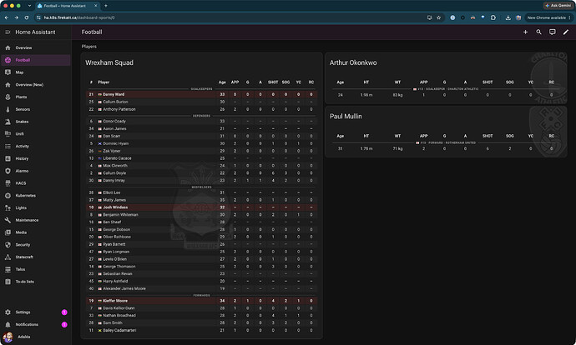Open the Media sidebar icon
This screenshot has width=576, height=345.
pos(8,232)
